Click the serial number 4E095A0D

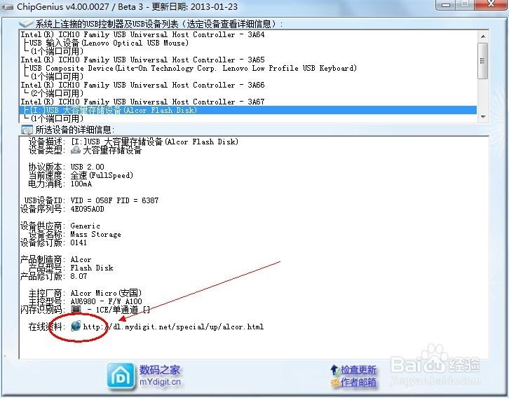[x=88, y=209]
